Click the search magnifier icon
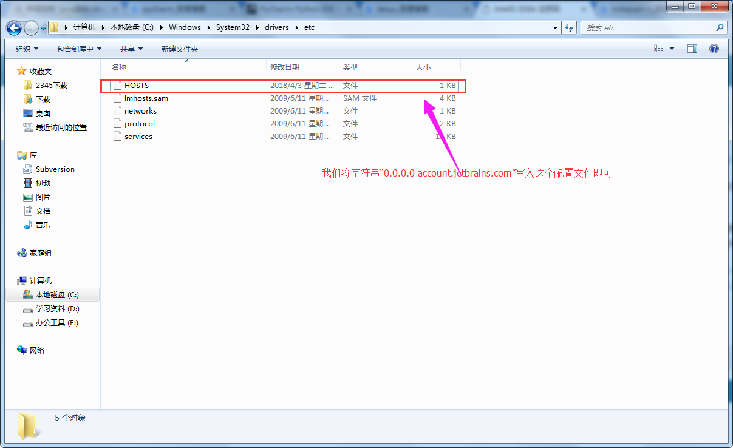Screen dimensions: 733x448 (720, 28)
